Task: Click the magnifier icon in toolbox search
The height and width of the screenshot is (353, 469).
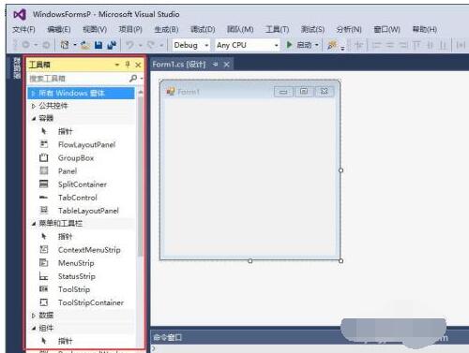Action: point(133,78)
